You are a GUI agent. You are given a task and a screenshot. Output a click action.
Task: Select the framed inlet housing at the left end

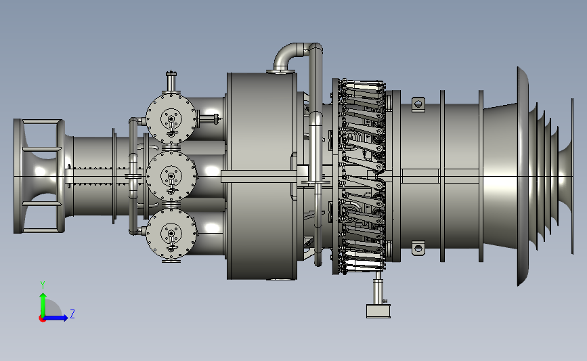click(x=39, y=176)
